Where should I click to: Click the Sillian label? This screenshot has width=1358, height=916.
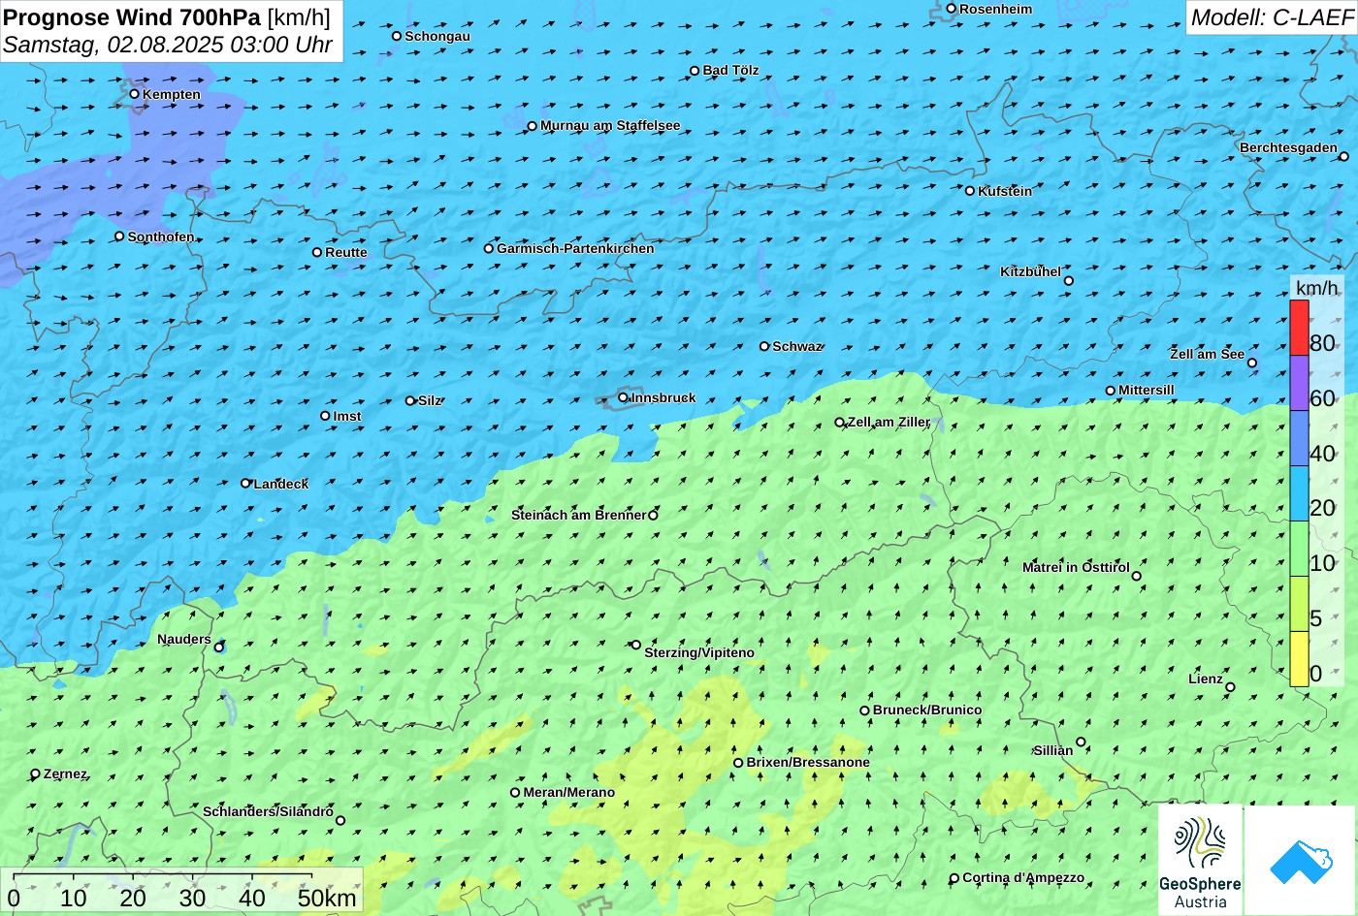click(1053, 750)
